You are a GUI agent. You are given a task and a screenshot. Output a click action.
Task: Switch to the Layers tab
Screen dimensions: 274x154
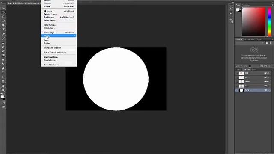[238, 70]
